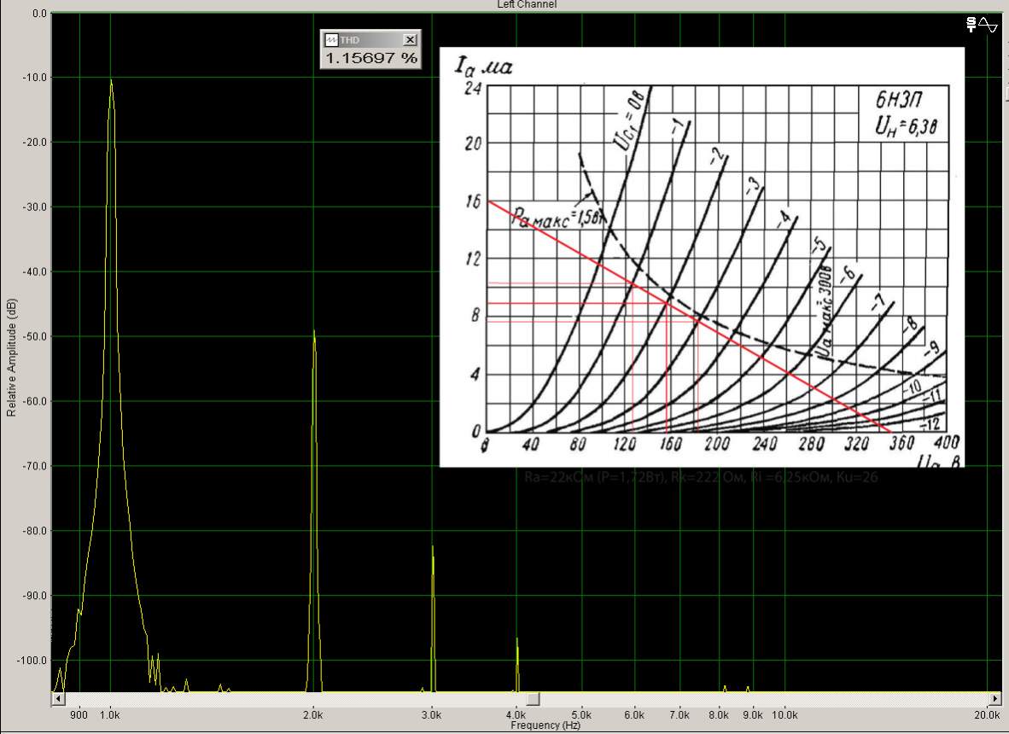Close the THD readout window
The height and width of the screenshot is (734, 1009).
click(x=410, y=40)
